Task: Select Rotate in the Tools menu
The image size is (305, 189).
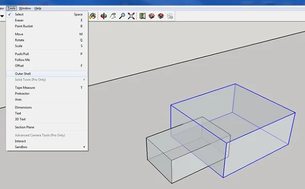Action: [x=47, y=40]
